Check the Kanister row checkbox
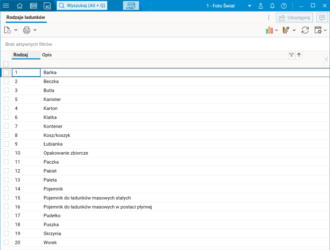The image size is (330, 250). (x=6, y=99)
